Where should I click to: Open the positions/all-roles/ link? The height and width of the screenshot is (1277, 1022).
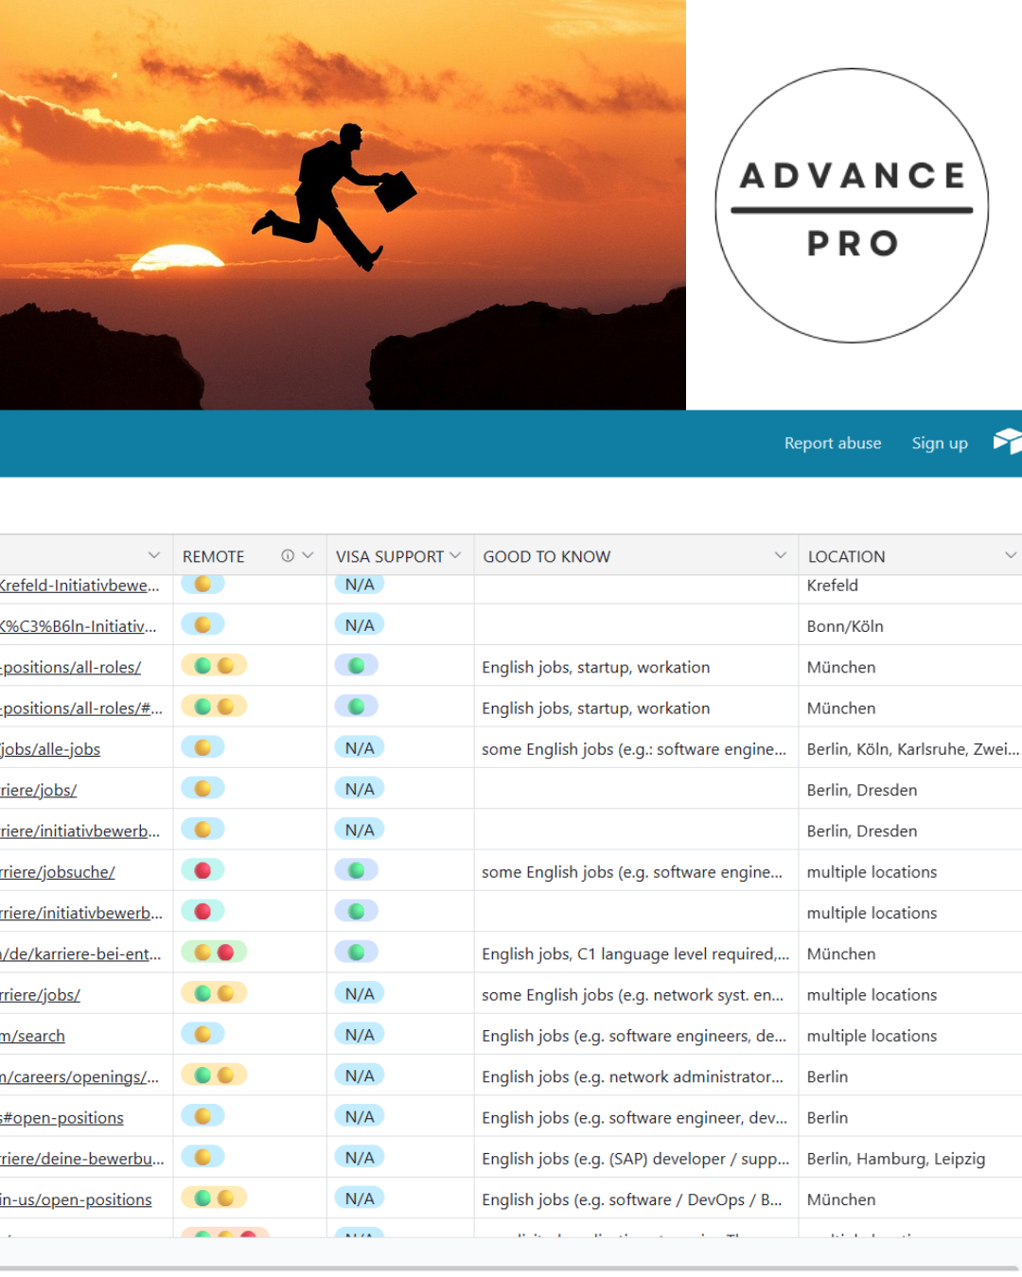(71, 668)
